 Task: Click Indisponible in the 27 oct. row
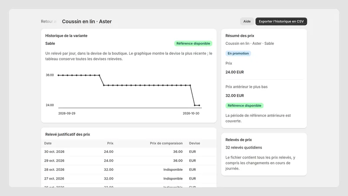pyautogui.click(x=173, y=179)
